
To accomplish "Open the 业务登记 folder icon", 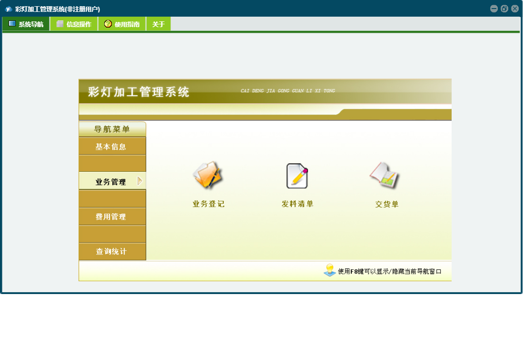I will [x=207, y=176].
